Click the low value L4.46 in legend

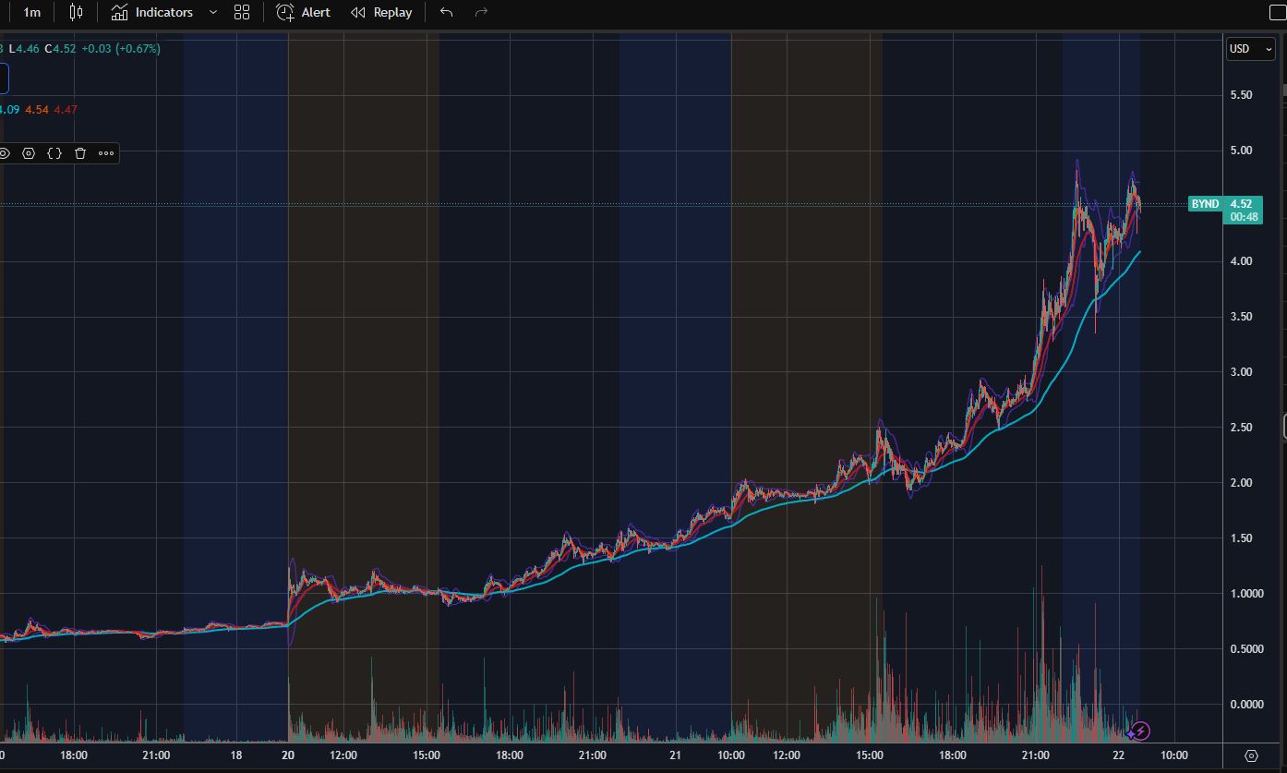[23, 49]
